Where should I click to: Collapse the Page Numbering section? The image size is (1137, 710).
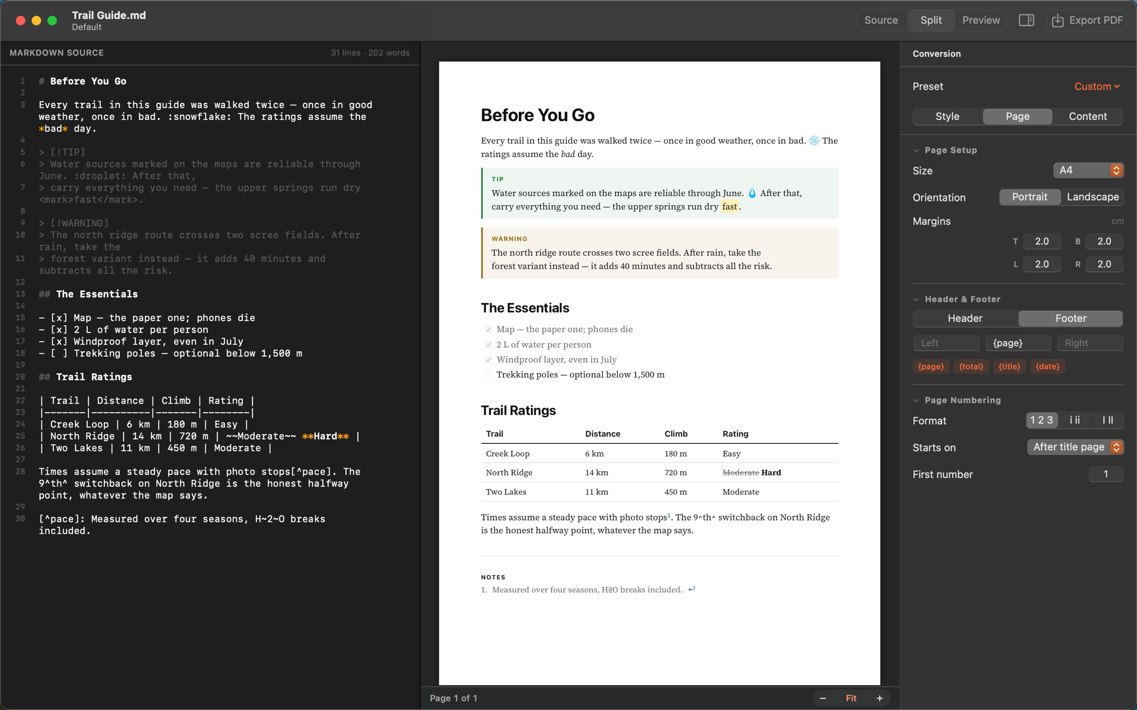pyautogui.click(x=916, y=400)
